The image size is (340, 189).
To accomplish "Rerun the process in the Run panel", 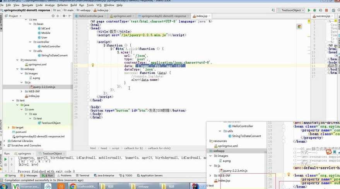I will [x=5, y=159].
